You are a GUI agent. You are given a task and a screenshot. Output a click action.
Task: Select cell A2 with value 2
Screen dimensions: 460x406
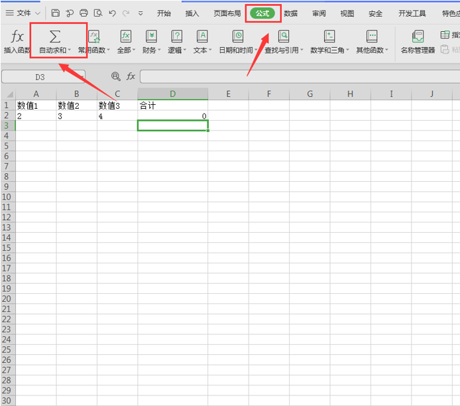[x=36, y=115]
